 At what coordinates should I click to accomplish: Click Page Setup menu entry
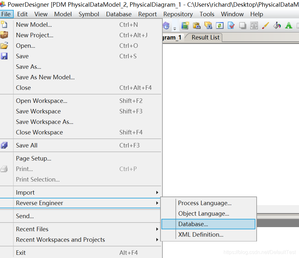tap(33, 158)
